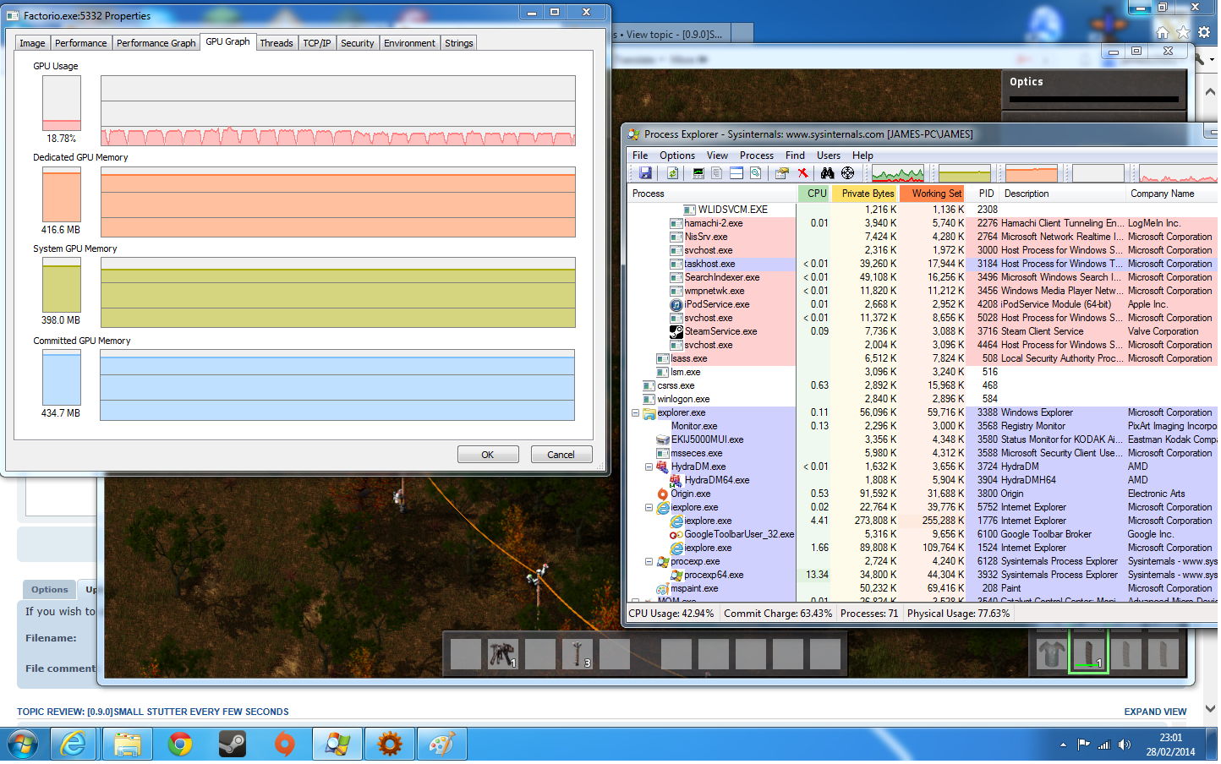Collapse the explorer.exe process tree
The height and width of the screenshot is (764, 1221).
point(636,413)
